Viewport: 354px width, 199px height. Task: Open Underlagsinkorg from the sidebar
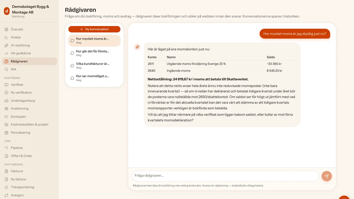point(29,101)
